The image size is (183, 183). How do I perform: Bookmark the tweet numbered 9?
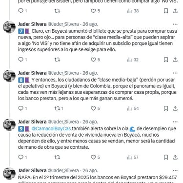click(166, 157)
